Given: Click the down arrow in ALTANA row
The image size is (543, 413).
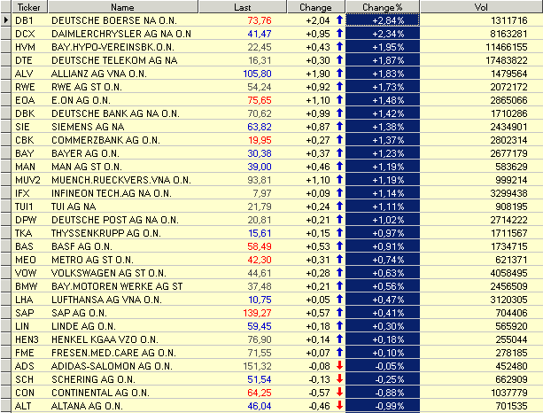Looking at the screenshot, I should 339,405.
